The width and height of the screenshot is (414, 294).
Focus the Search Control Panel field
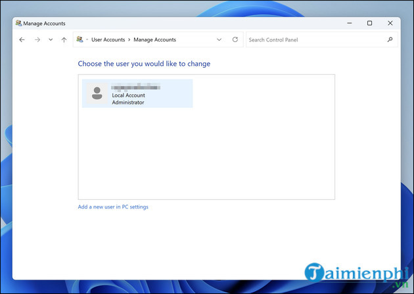click(321, 39)
